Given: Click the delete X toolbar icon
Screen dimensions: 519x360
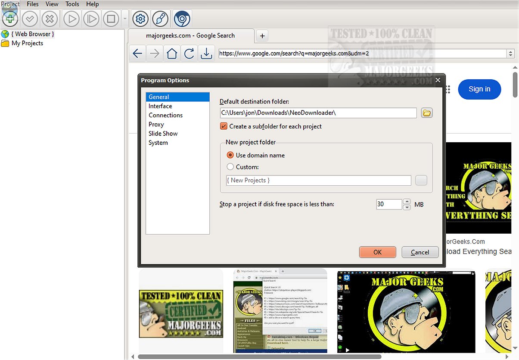Looking at the screenshot, I should (x=50, y=19).
